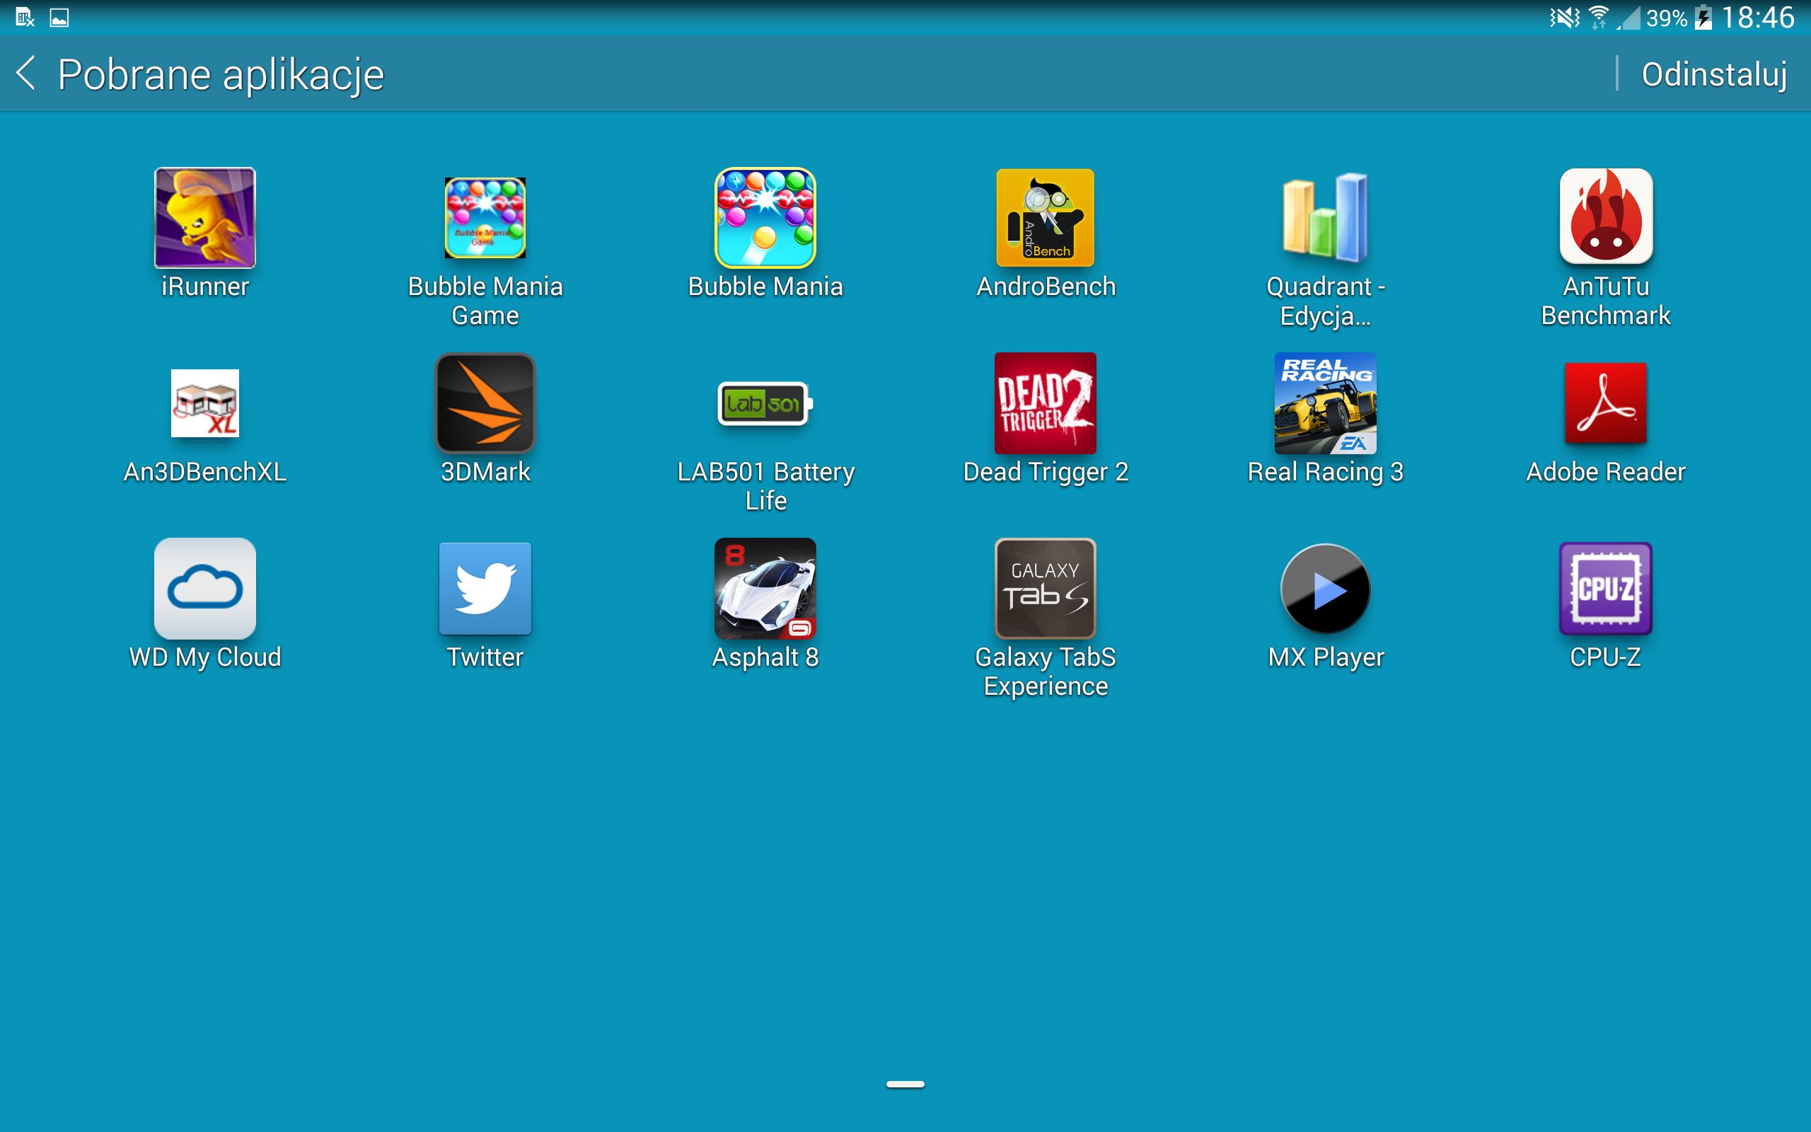Launch the LAB501 Battery Life icon
The image size is (1811, 1132).
[765, 403]
